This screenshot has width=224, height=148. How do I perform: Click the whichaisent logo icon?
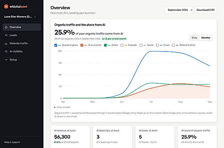(x=6, y=6)
